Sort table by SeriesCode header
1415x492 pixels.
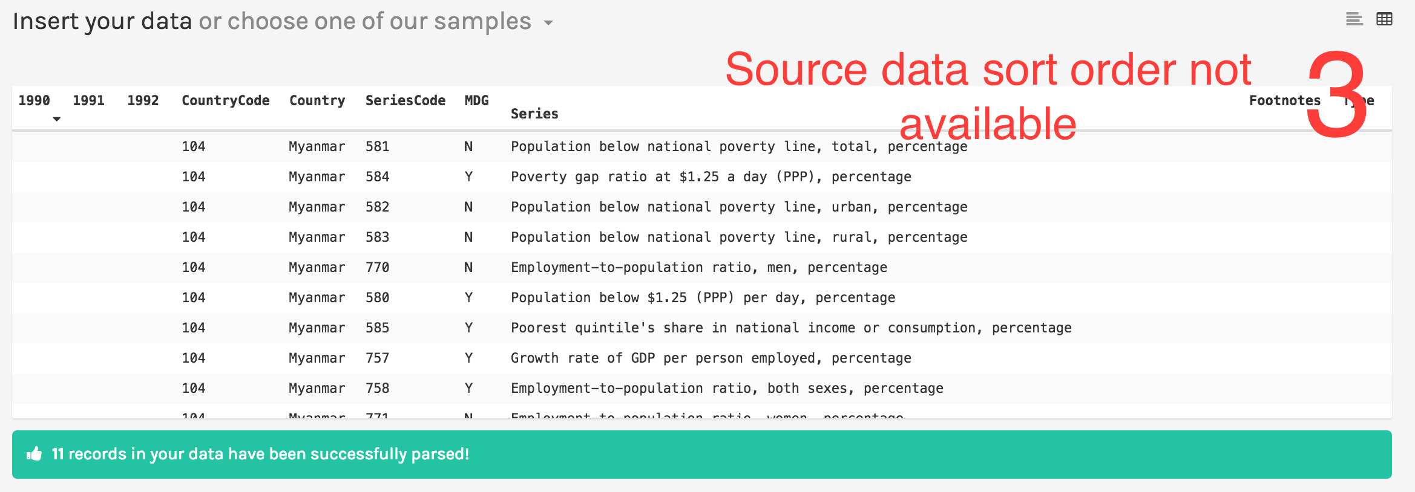[405, 100]
